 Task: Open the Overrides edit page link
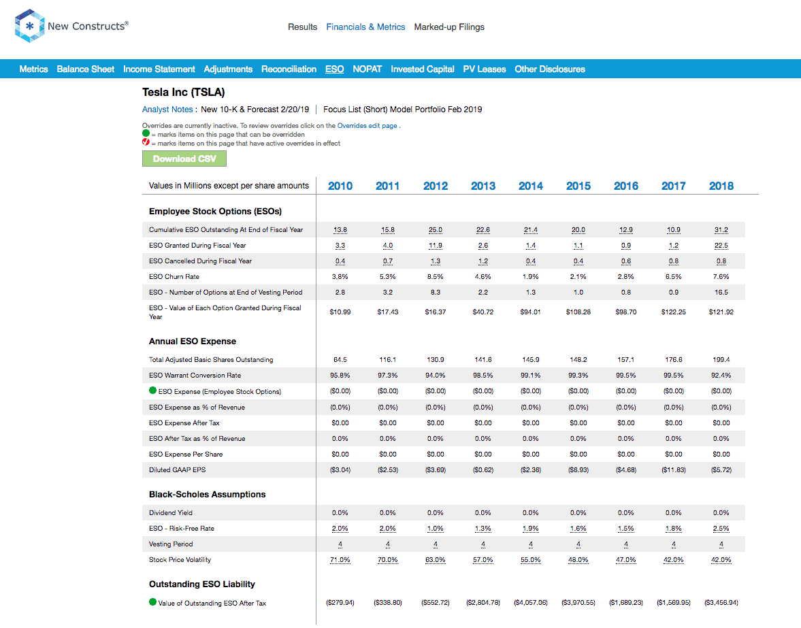click(x=367, y=126)
